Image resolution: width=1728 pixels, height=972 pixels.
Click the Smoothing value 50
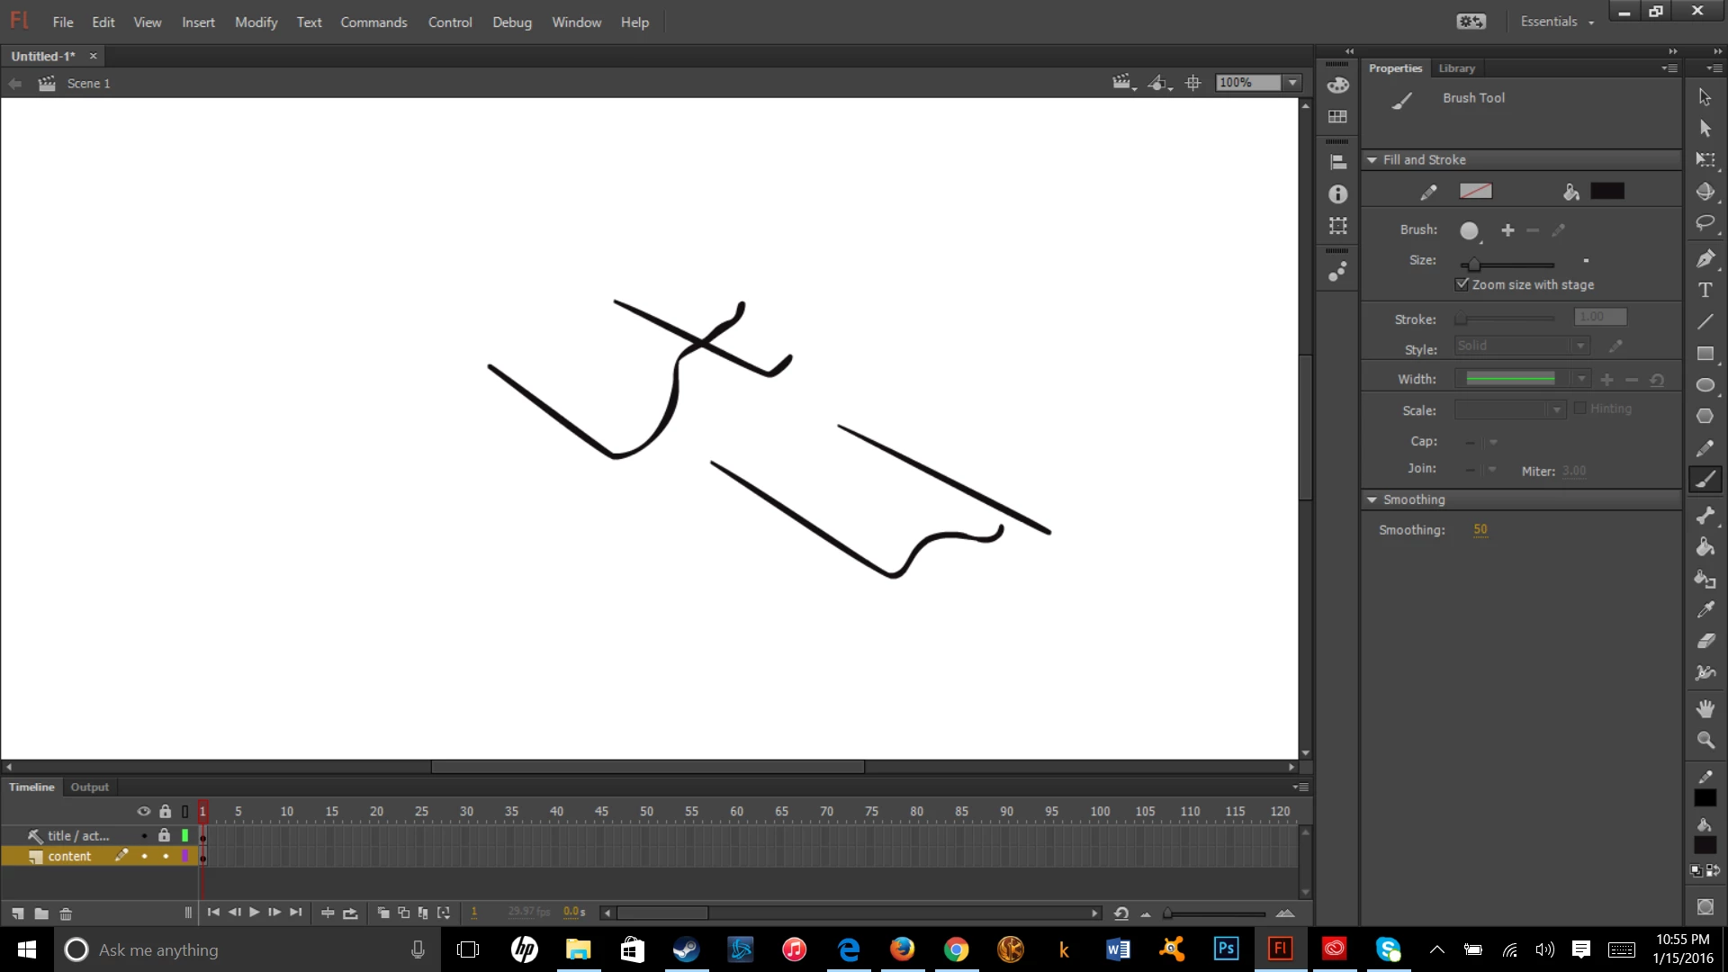pos(1480,529)
